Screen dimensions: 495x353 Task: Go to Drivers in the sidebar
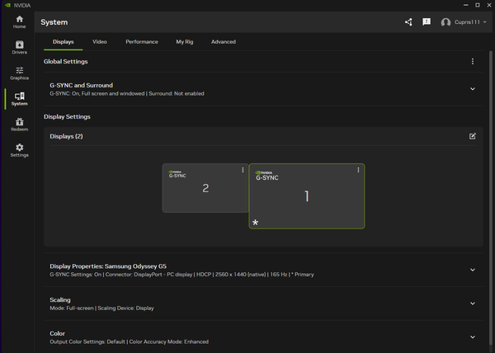tap(19, 46)
